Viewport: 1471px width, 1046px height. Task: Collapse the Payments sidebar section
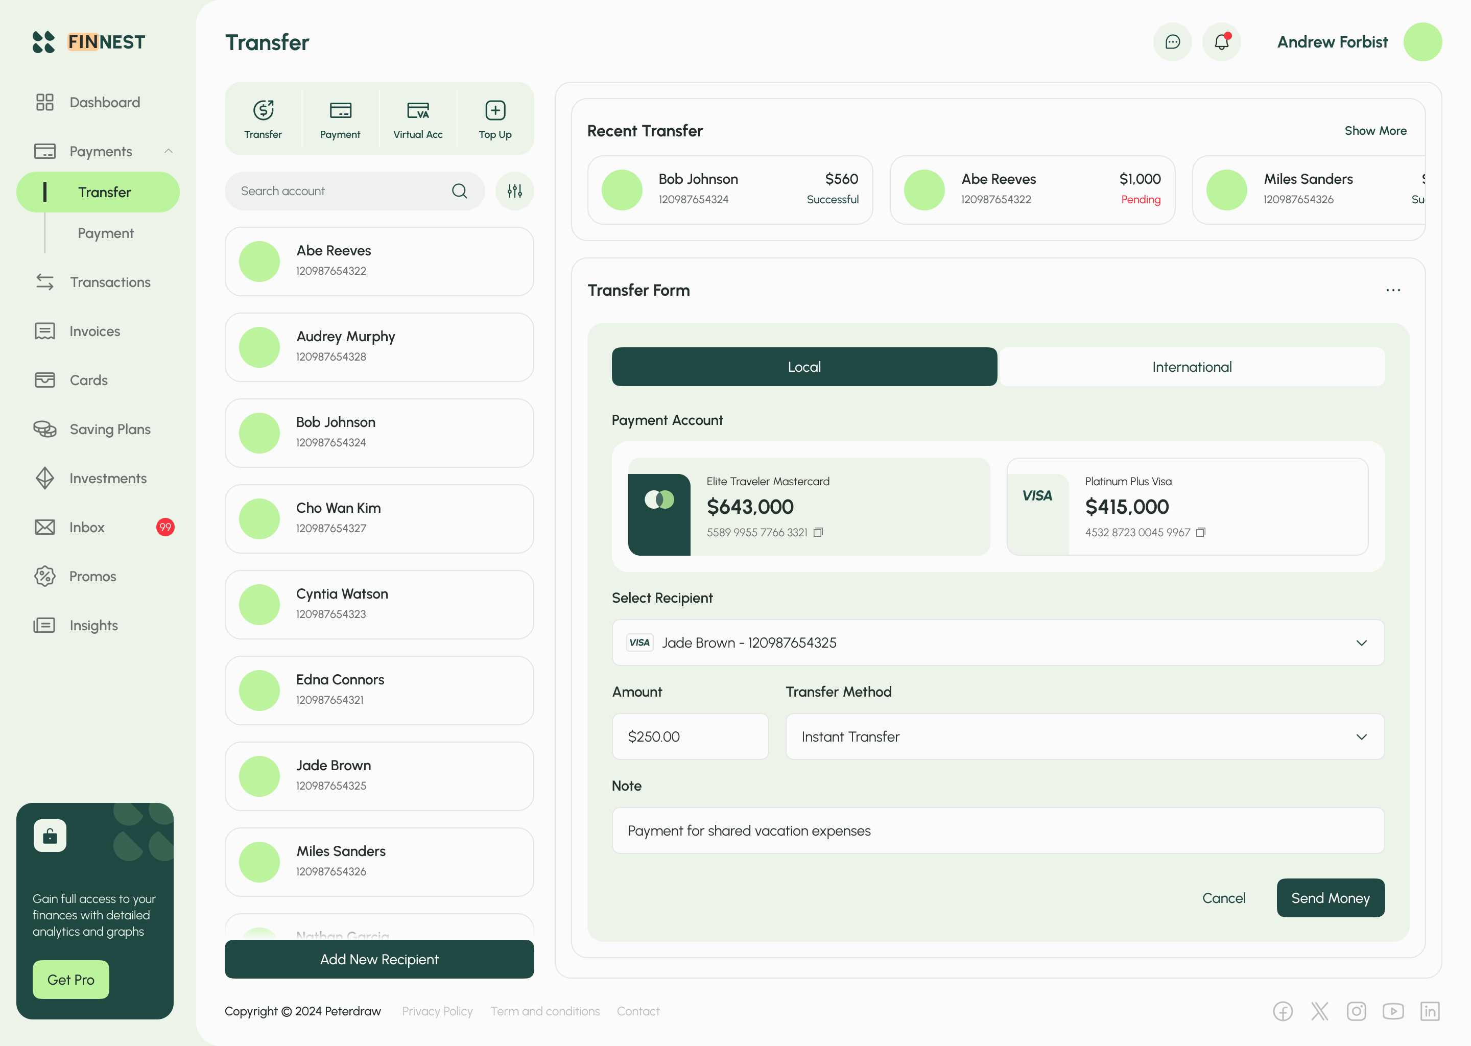tap(168, 151)
